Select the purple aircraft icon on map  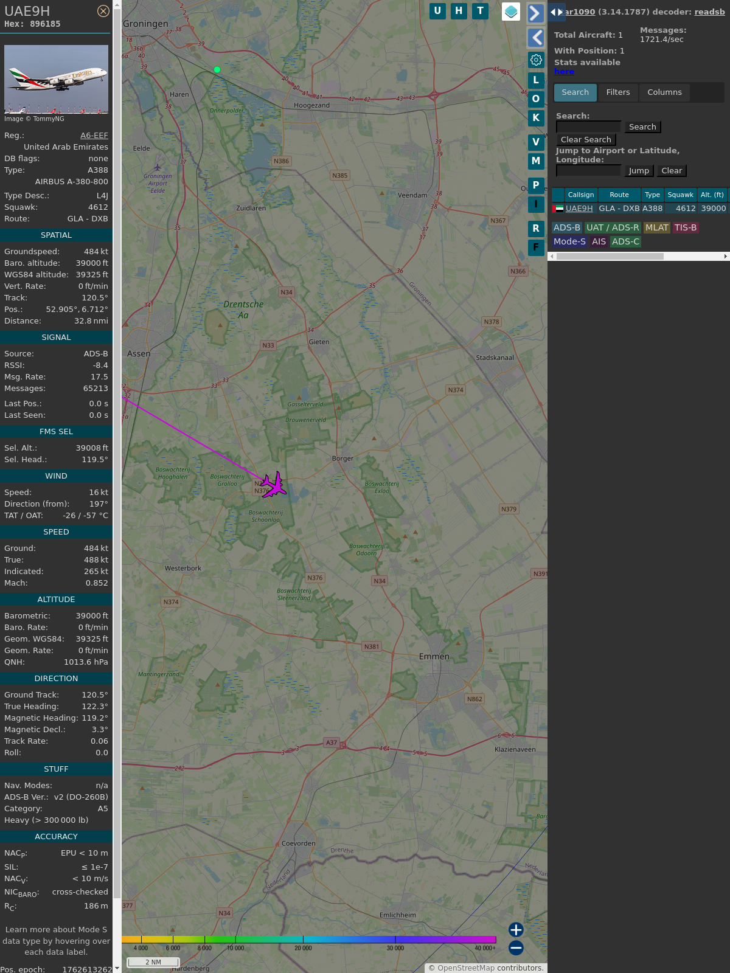[x=274, y=485]
